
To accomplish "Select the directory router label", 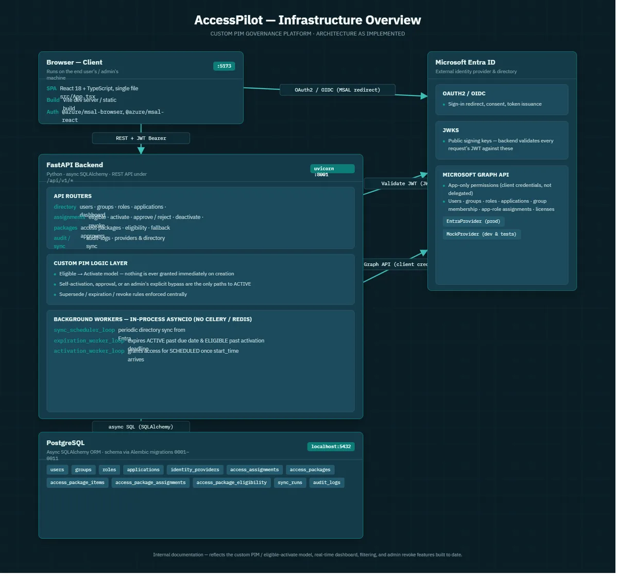I will (65, 207).
